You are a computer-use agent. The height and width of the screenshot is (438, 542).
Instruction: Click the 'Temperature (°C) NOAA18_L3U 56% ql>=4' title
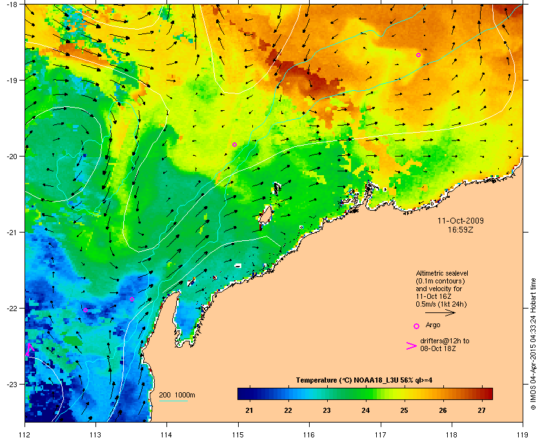364,381
